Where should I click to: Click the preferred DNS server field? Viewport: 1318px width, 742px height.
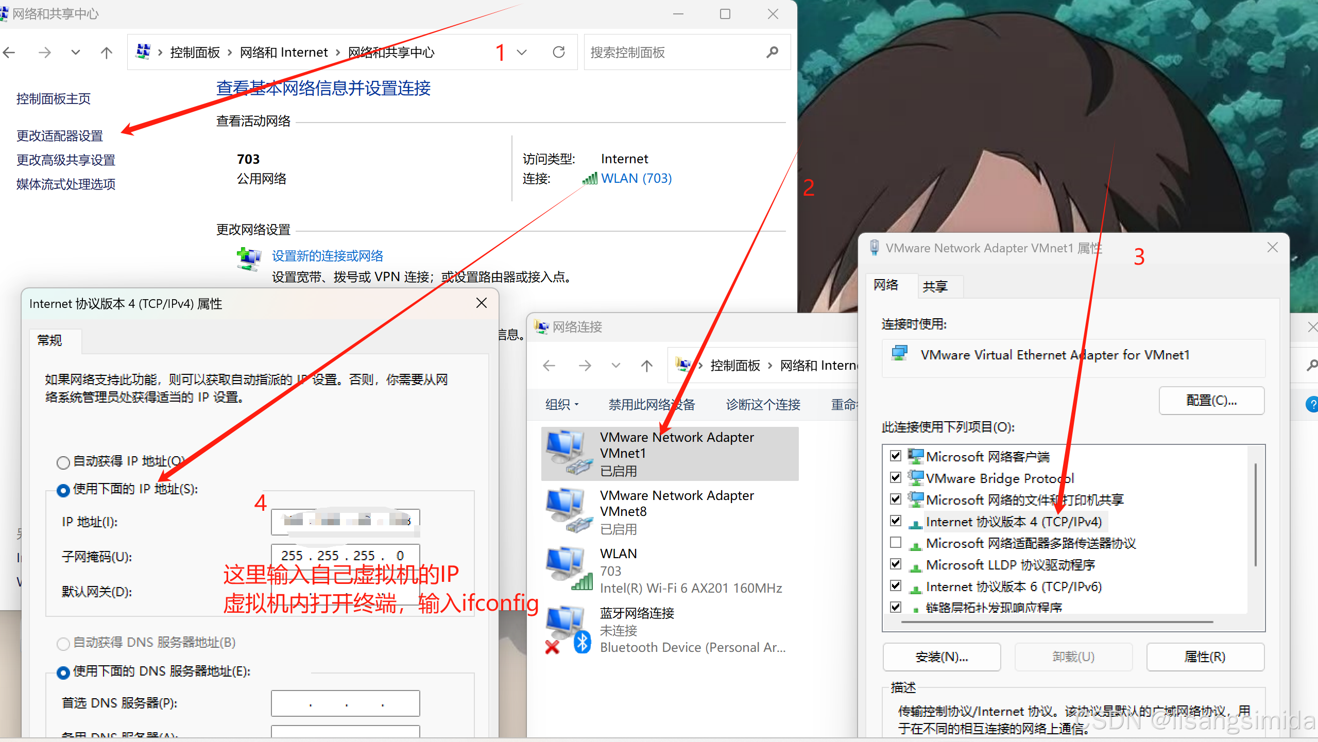pyautogui.click(x=345, y=703)
